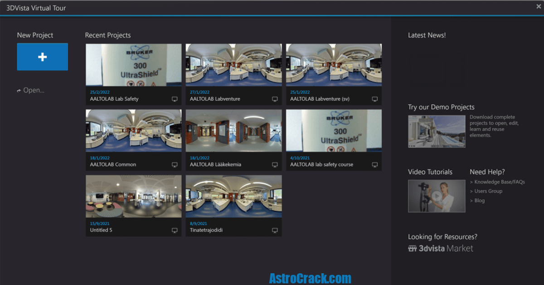Click the monitor icon on Untitled 5
The image size is (544, 285).
175,230
